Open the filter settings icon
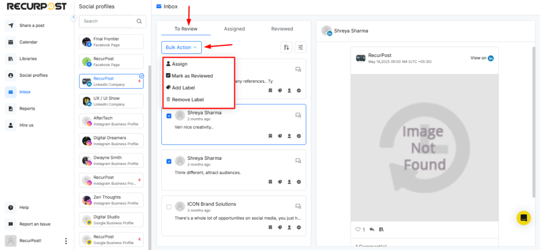540x250 pixels. click(x=300, y=47)
